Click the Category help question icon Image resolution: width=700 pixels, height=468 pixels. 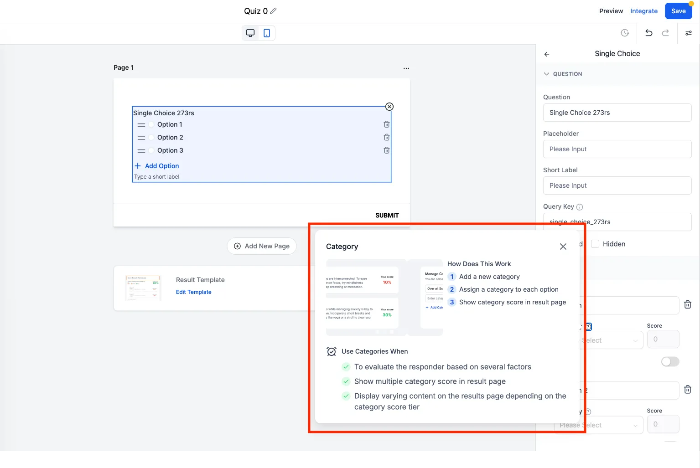pyautogui.click(x=588, y=327)
